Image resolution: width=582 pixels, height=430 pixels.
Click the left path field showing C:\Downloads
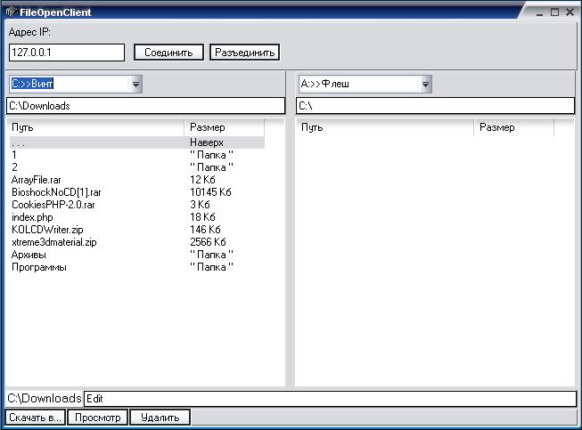point(145,106)
